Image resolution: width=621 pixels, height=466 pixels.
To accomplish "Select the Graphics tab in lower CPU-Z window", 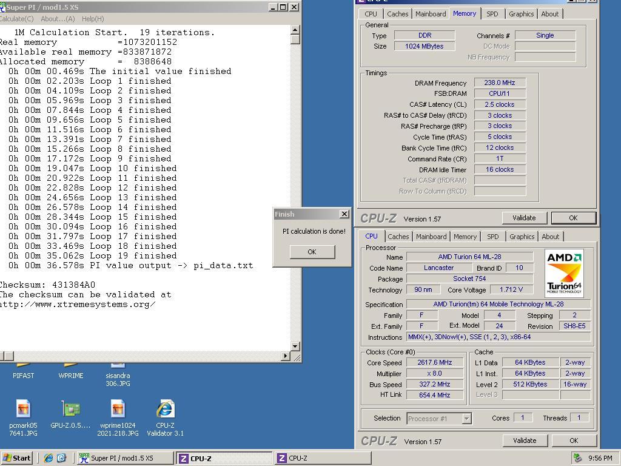I will (522, 237).
